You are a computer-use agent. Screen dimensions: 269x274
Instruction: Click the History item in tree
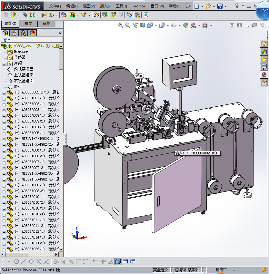[x=21, y=52]
